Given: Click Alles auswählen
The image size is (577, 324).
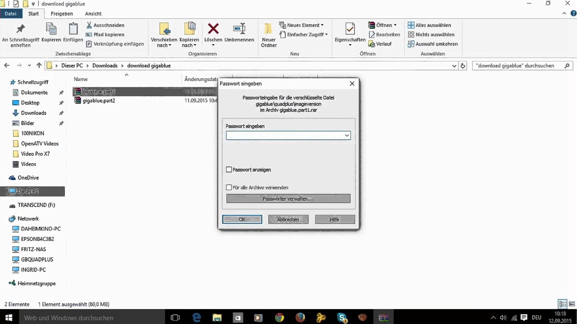Looking at the screenshot, I should tap(429, 25).
